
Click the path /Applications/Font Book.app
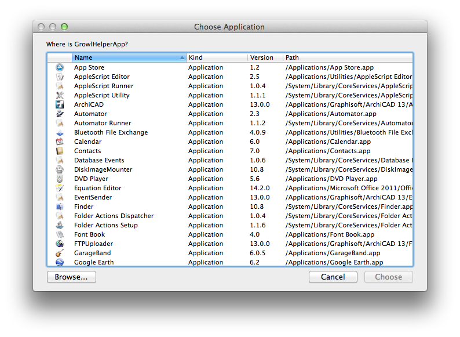(x=330, y=234)
